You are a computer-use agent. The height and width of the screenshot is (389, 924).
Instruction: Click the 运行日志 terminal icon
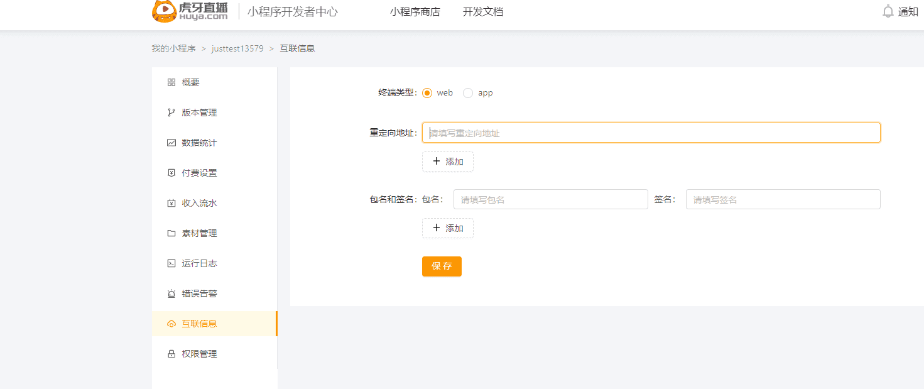pyautogui.click(x=171, y=263)
